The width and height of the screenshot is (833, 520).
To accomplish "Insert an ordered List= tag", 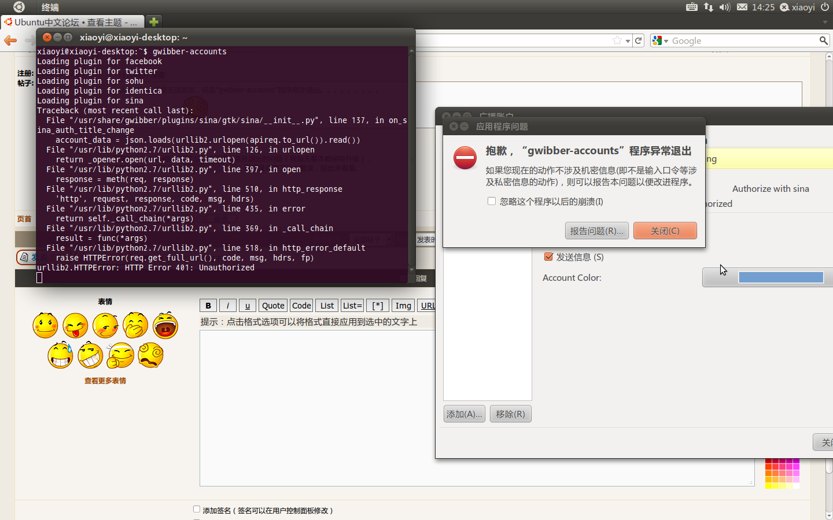I will coord(352,306).
